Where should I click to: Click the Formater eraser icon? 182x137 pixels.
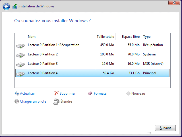[90, 94]
